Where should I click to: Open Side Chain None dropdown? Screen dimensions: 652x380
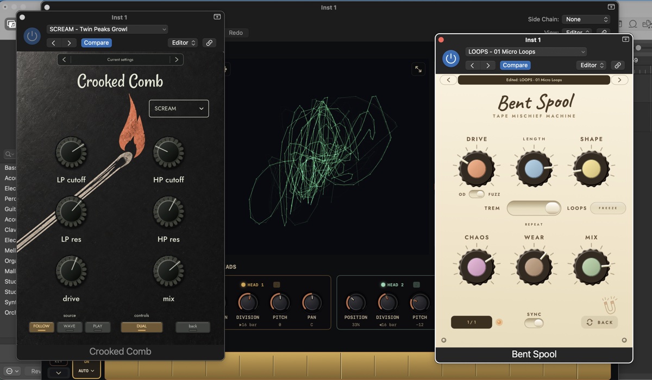586,19
